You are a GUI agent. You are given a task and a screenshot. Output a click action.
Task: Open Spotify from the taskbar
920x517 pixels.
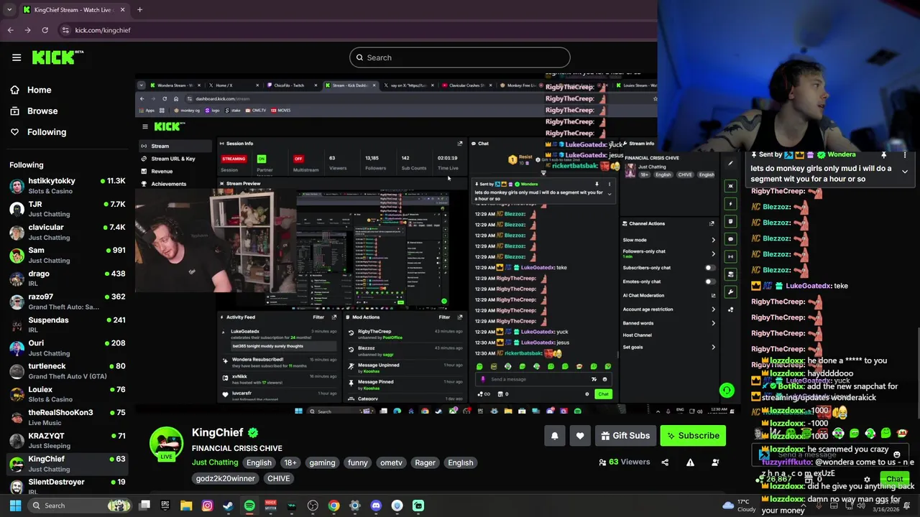point(249,506)
